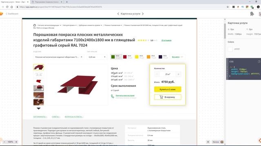Add a note with plus icon
Screen dimensions: 261x146
tap(208, 142)
